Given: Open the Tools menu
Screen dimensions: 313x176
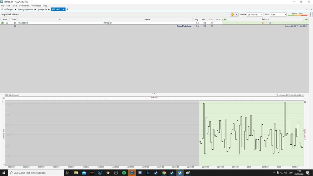Looking at the screenshot, I should (x=15, y=6).
